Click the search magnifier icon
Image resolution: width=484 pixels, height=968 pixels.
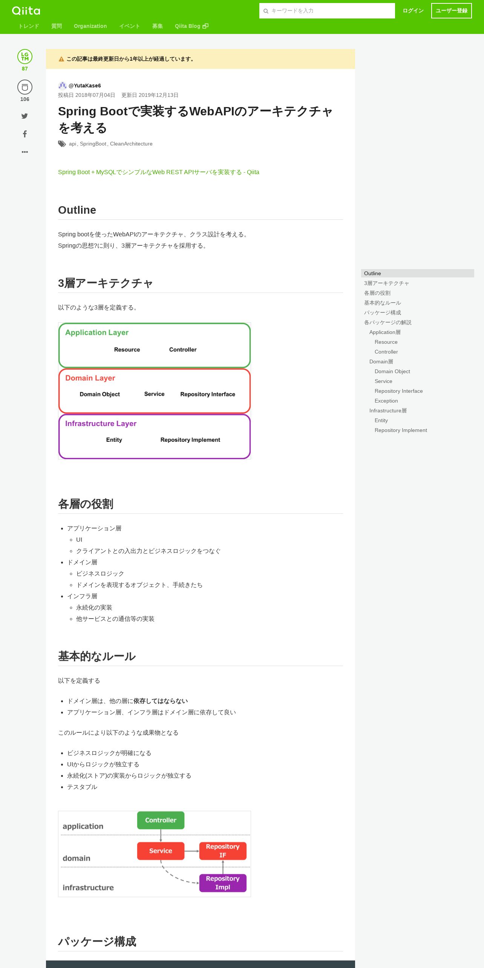click(266, 11)
